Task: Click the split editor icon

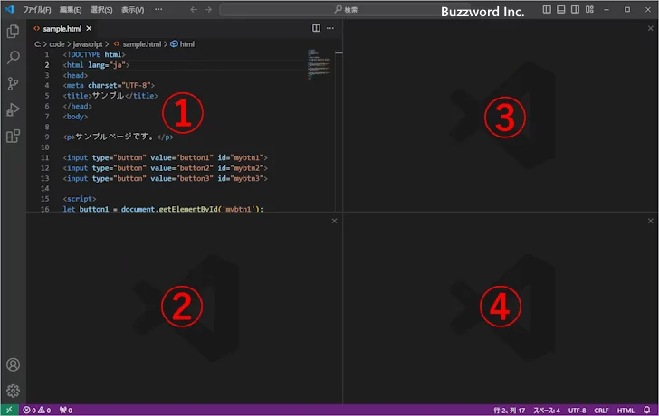Action: point(316,28)
